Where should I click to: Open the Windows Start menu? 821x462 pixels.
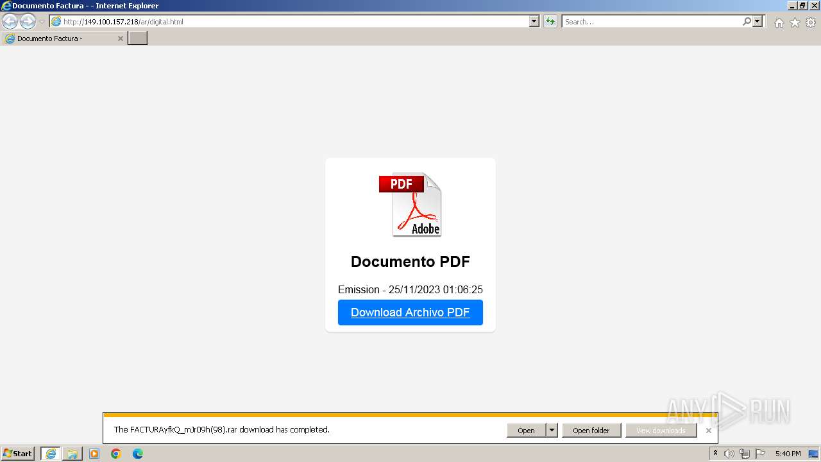coord(17,454)
